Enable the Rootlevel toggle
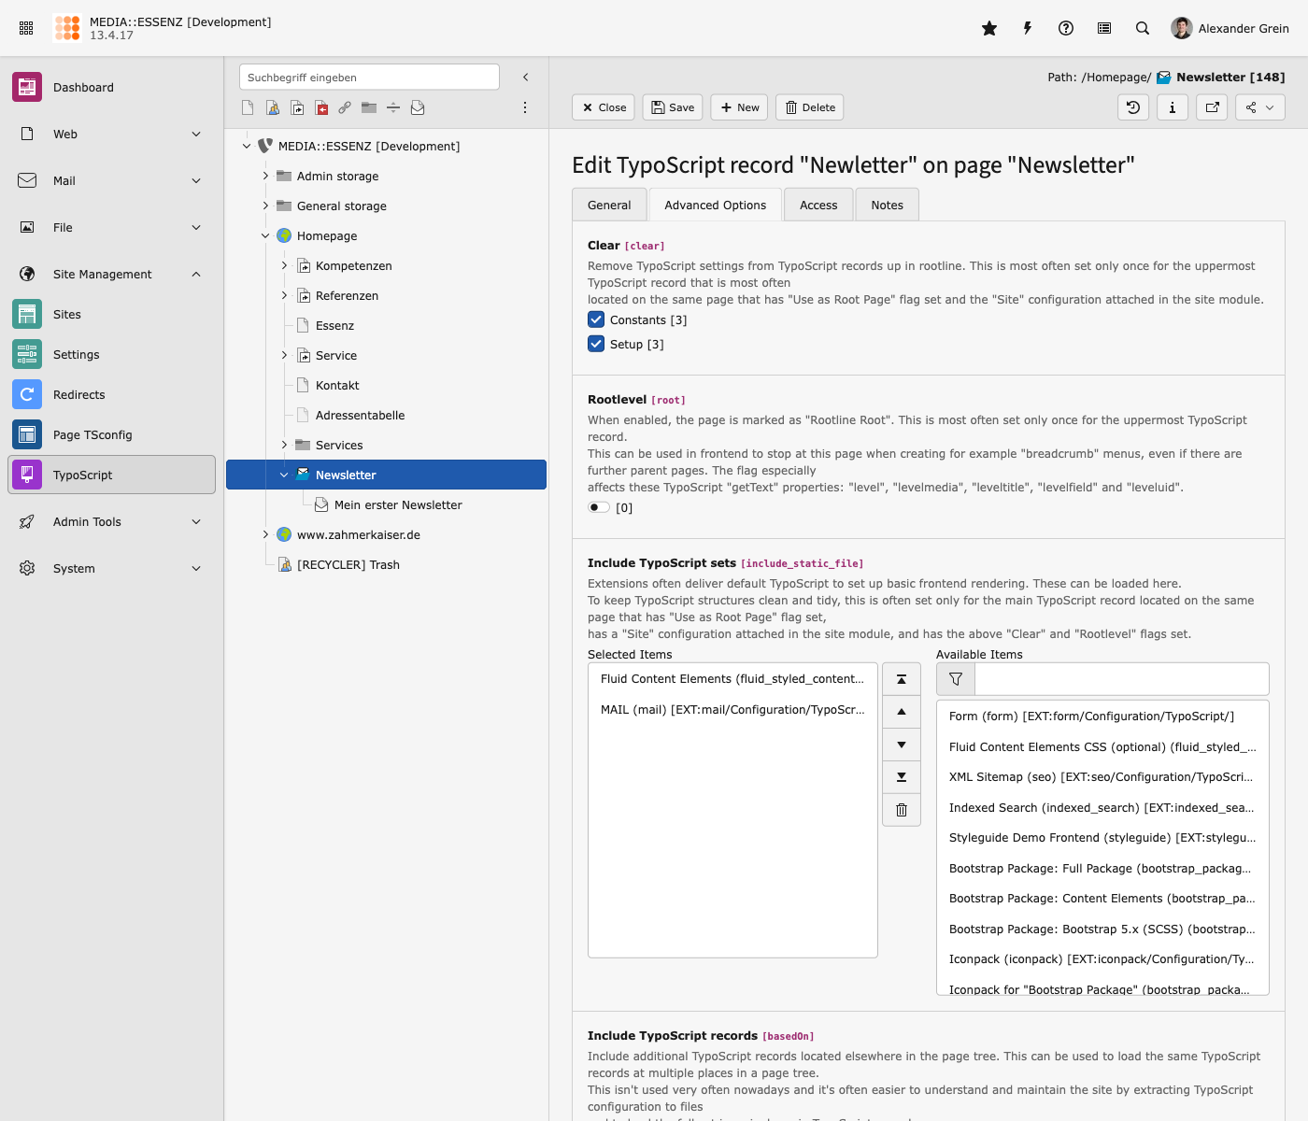 point(598,507)
